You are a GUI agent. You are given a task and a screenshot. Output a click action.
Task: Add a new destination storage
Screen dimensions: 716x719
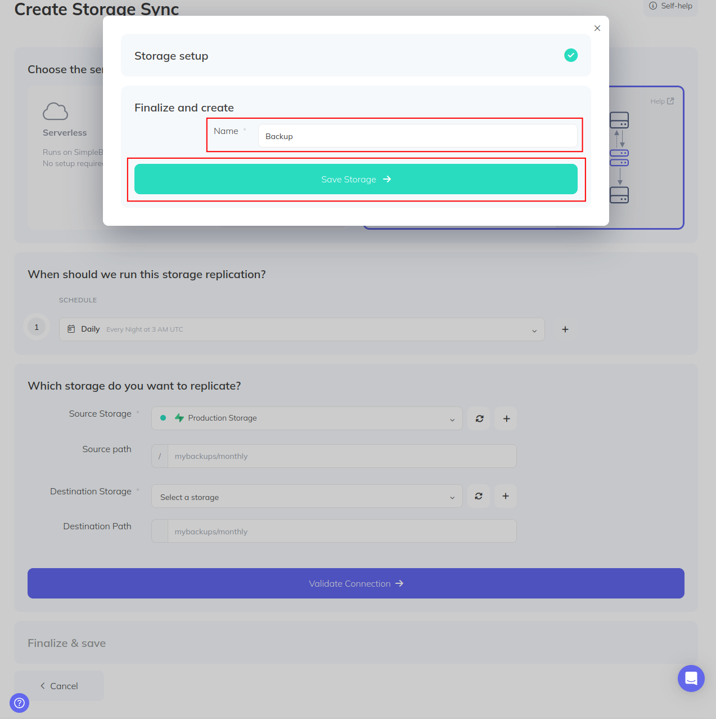coord(506,496)
